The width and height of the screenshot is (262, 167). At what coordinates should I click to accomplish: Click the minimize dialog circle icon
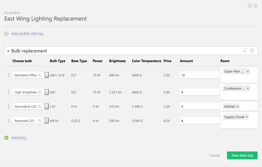(x=250, y=6)
